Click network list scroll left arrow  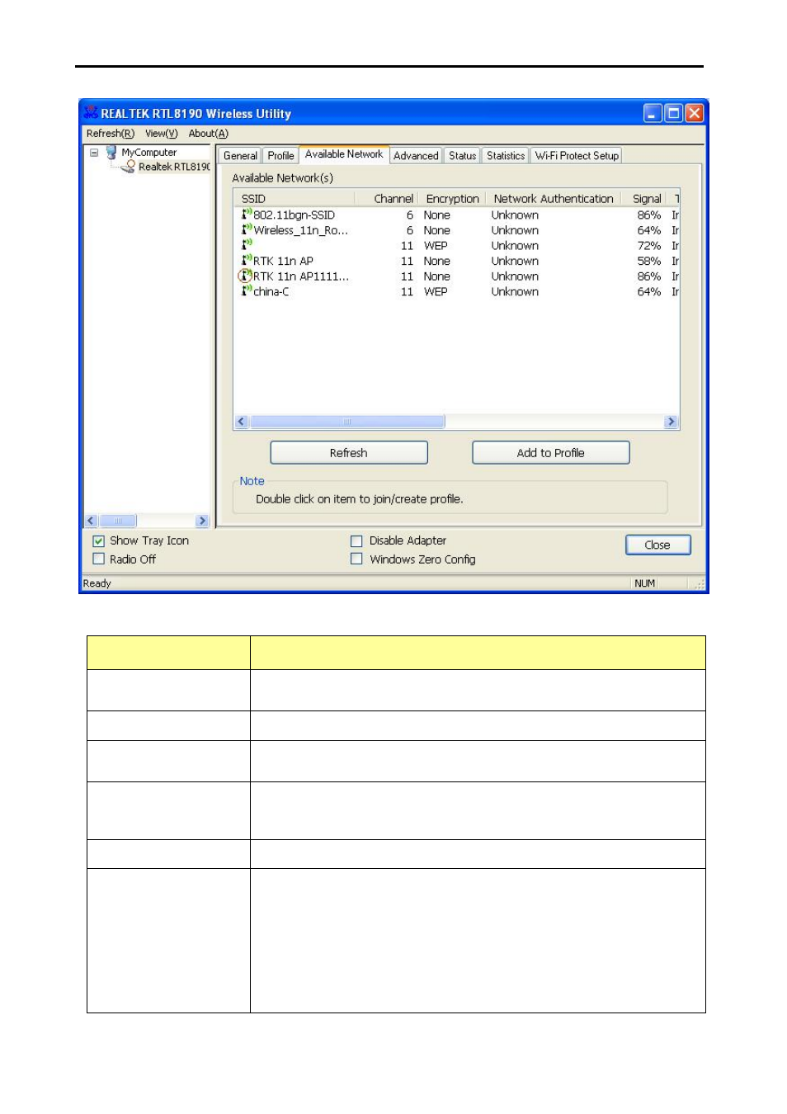point(242,422)
